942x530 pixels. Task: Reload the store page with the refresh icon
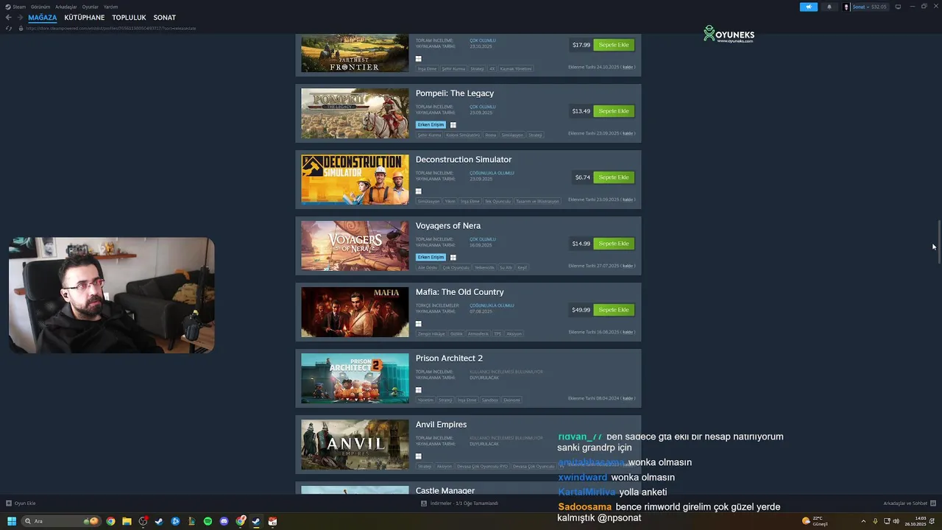coord(9,28)
